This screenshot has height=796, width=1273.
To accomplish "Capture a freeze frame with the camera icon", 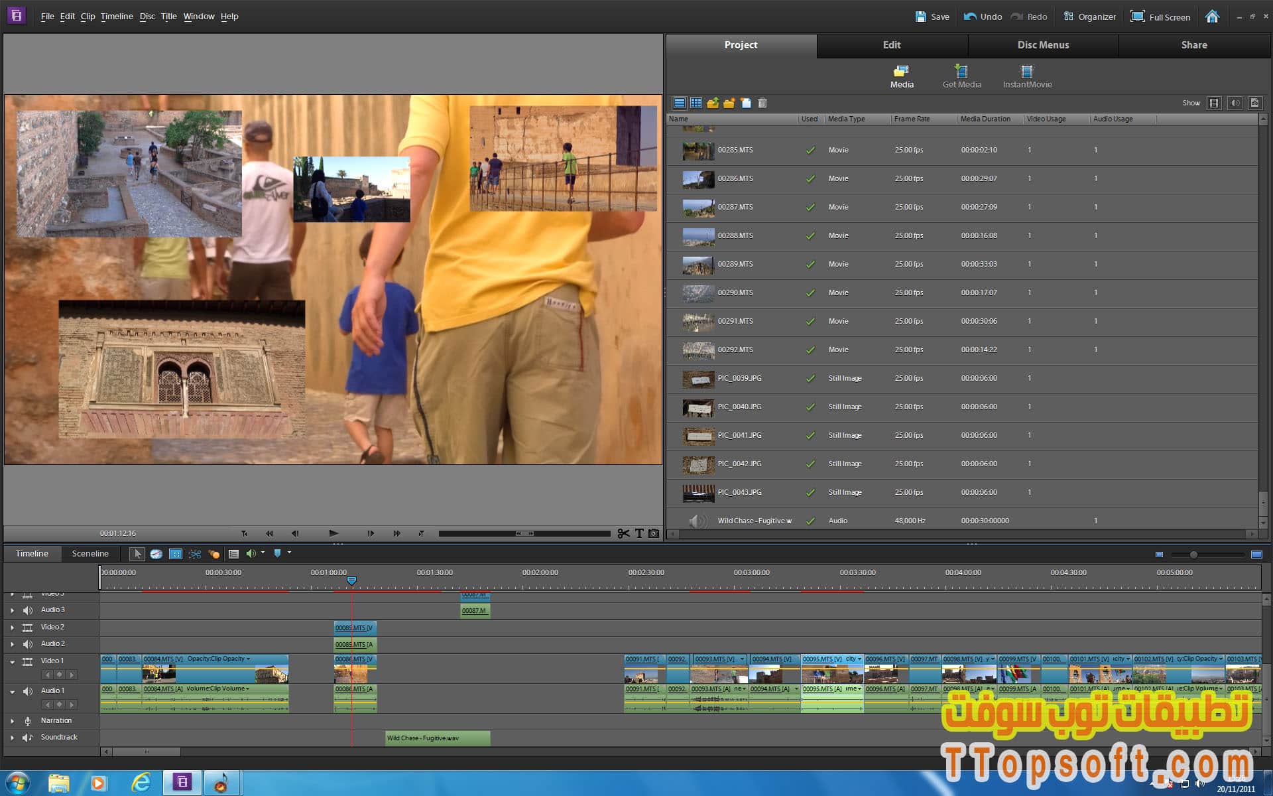I will [x=654, y=533].
